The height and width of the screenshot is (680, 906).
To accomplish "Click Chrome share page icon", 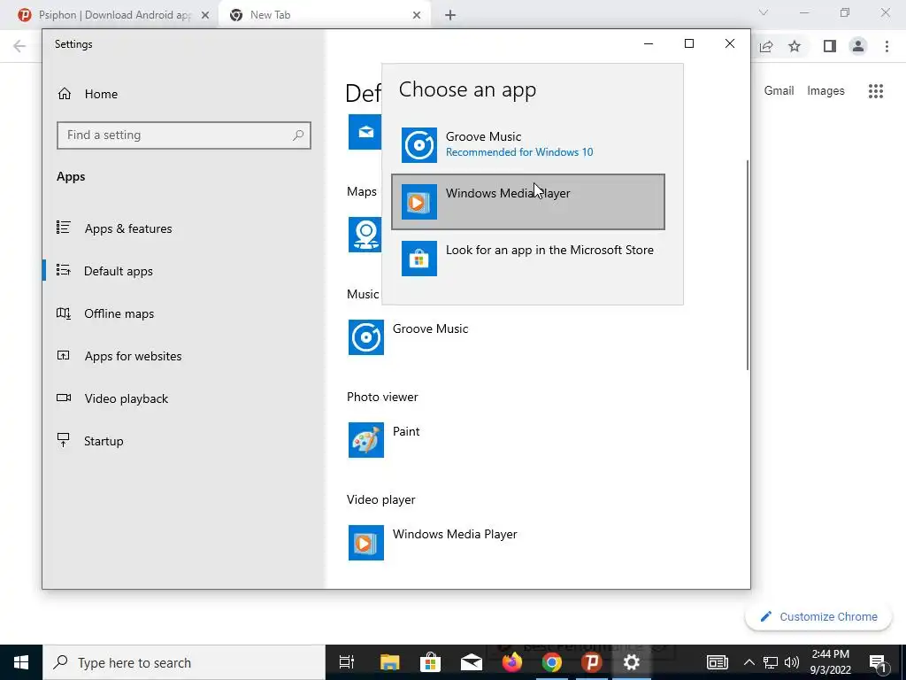I will 766,47.
